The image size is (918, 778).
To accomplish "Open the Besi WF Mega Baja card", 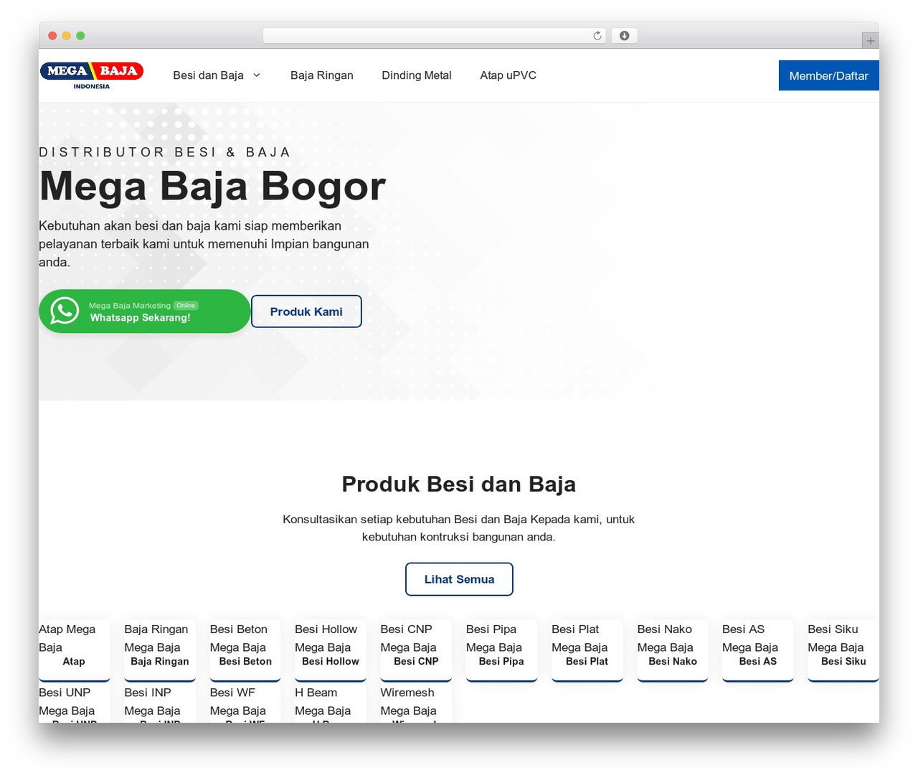I will click(245, 703).
